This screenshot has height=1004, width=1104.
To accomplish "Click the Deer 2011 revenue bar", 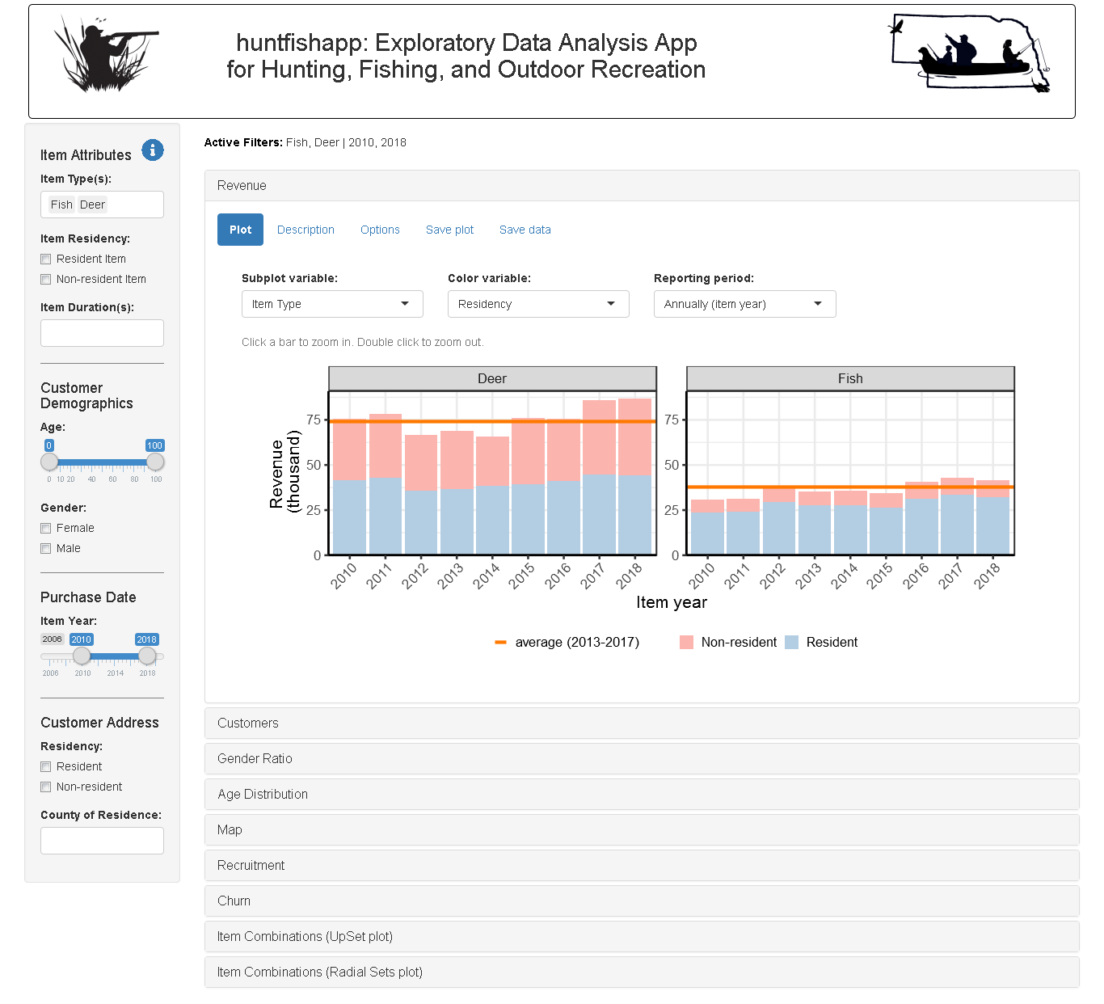I will [x=386, y=484].
